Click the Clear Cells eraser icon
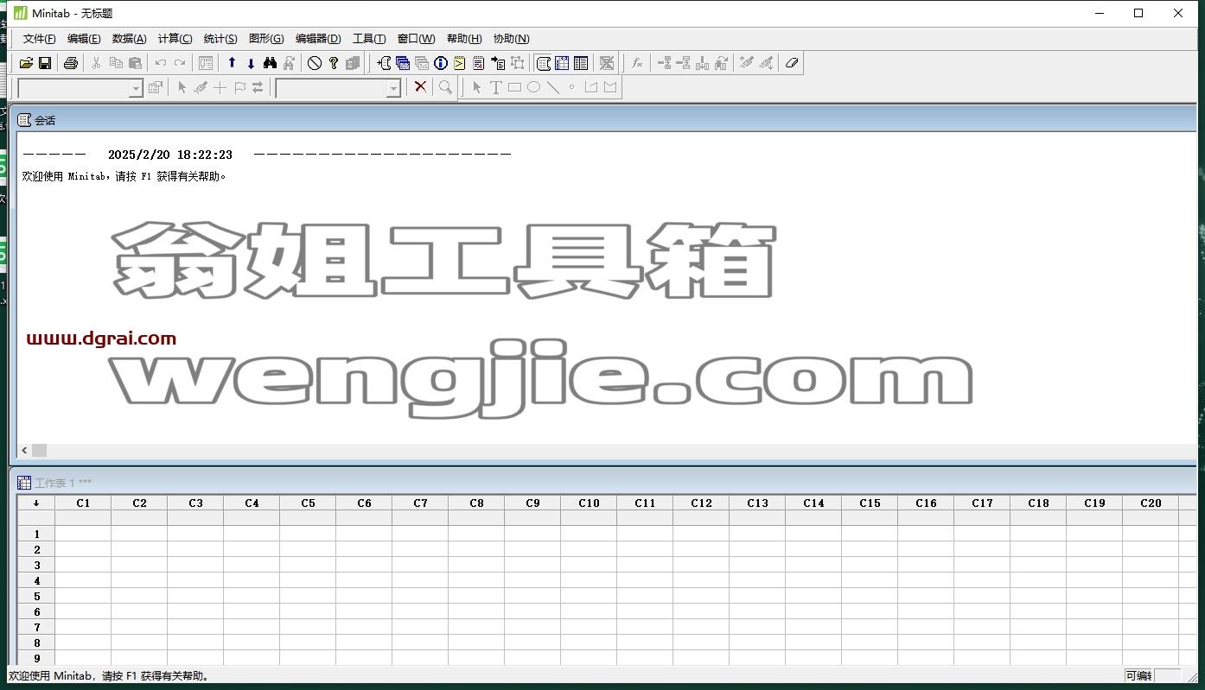Screen dimensions: 1205x690 [791, 63]
